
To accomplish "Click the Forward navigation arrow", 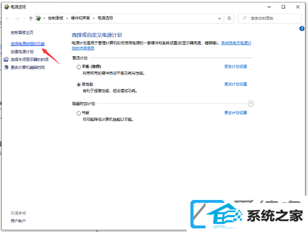I will [17, 19].
